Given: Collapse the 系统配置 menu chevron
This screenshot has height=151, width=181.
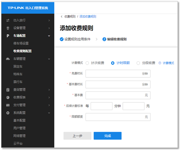Looking at the screenshot, I should 49,113.
